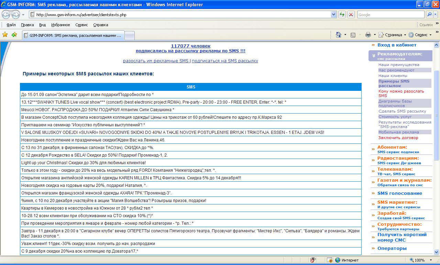The height and width of the screenshot is (265, 440).
Task: Go back with the Back arrow button
Action: (6, 15)
